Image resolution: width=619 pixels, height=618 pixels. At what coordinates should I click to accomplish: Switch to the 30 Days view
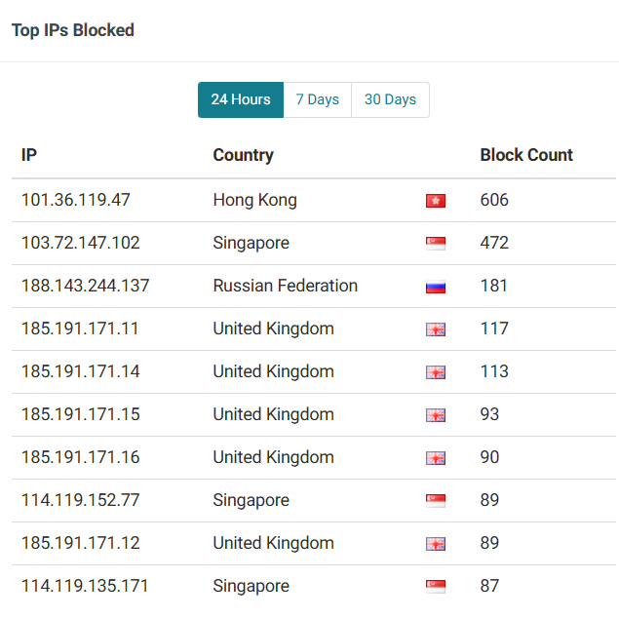(x=390, y=99)
